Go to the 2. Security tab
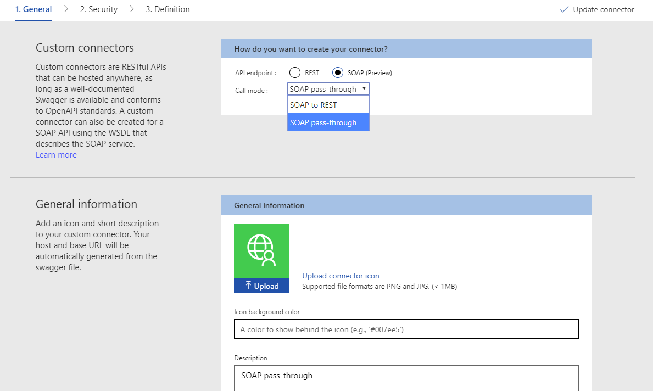 [99, 9]
